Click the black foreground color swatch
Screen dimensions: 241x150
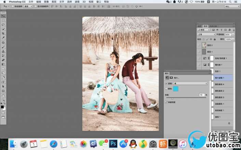pos(2,107)
